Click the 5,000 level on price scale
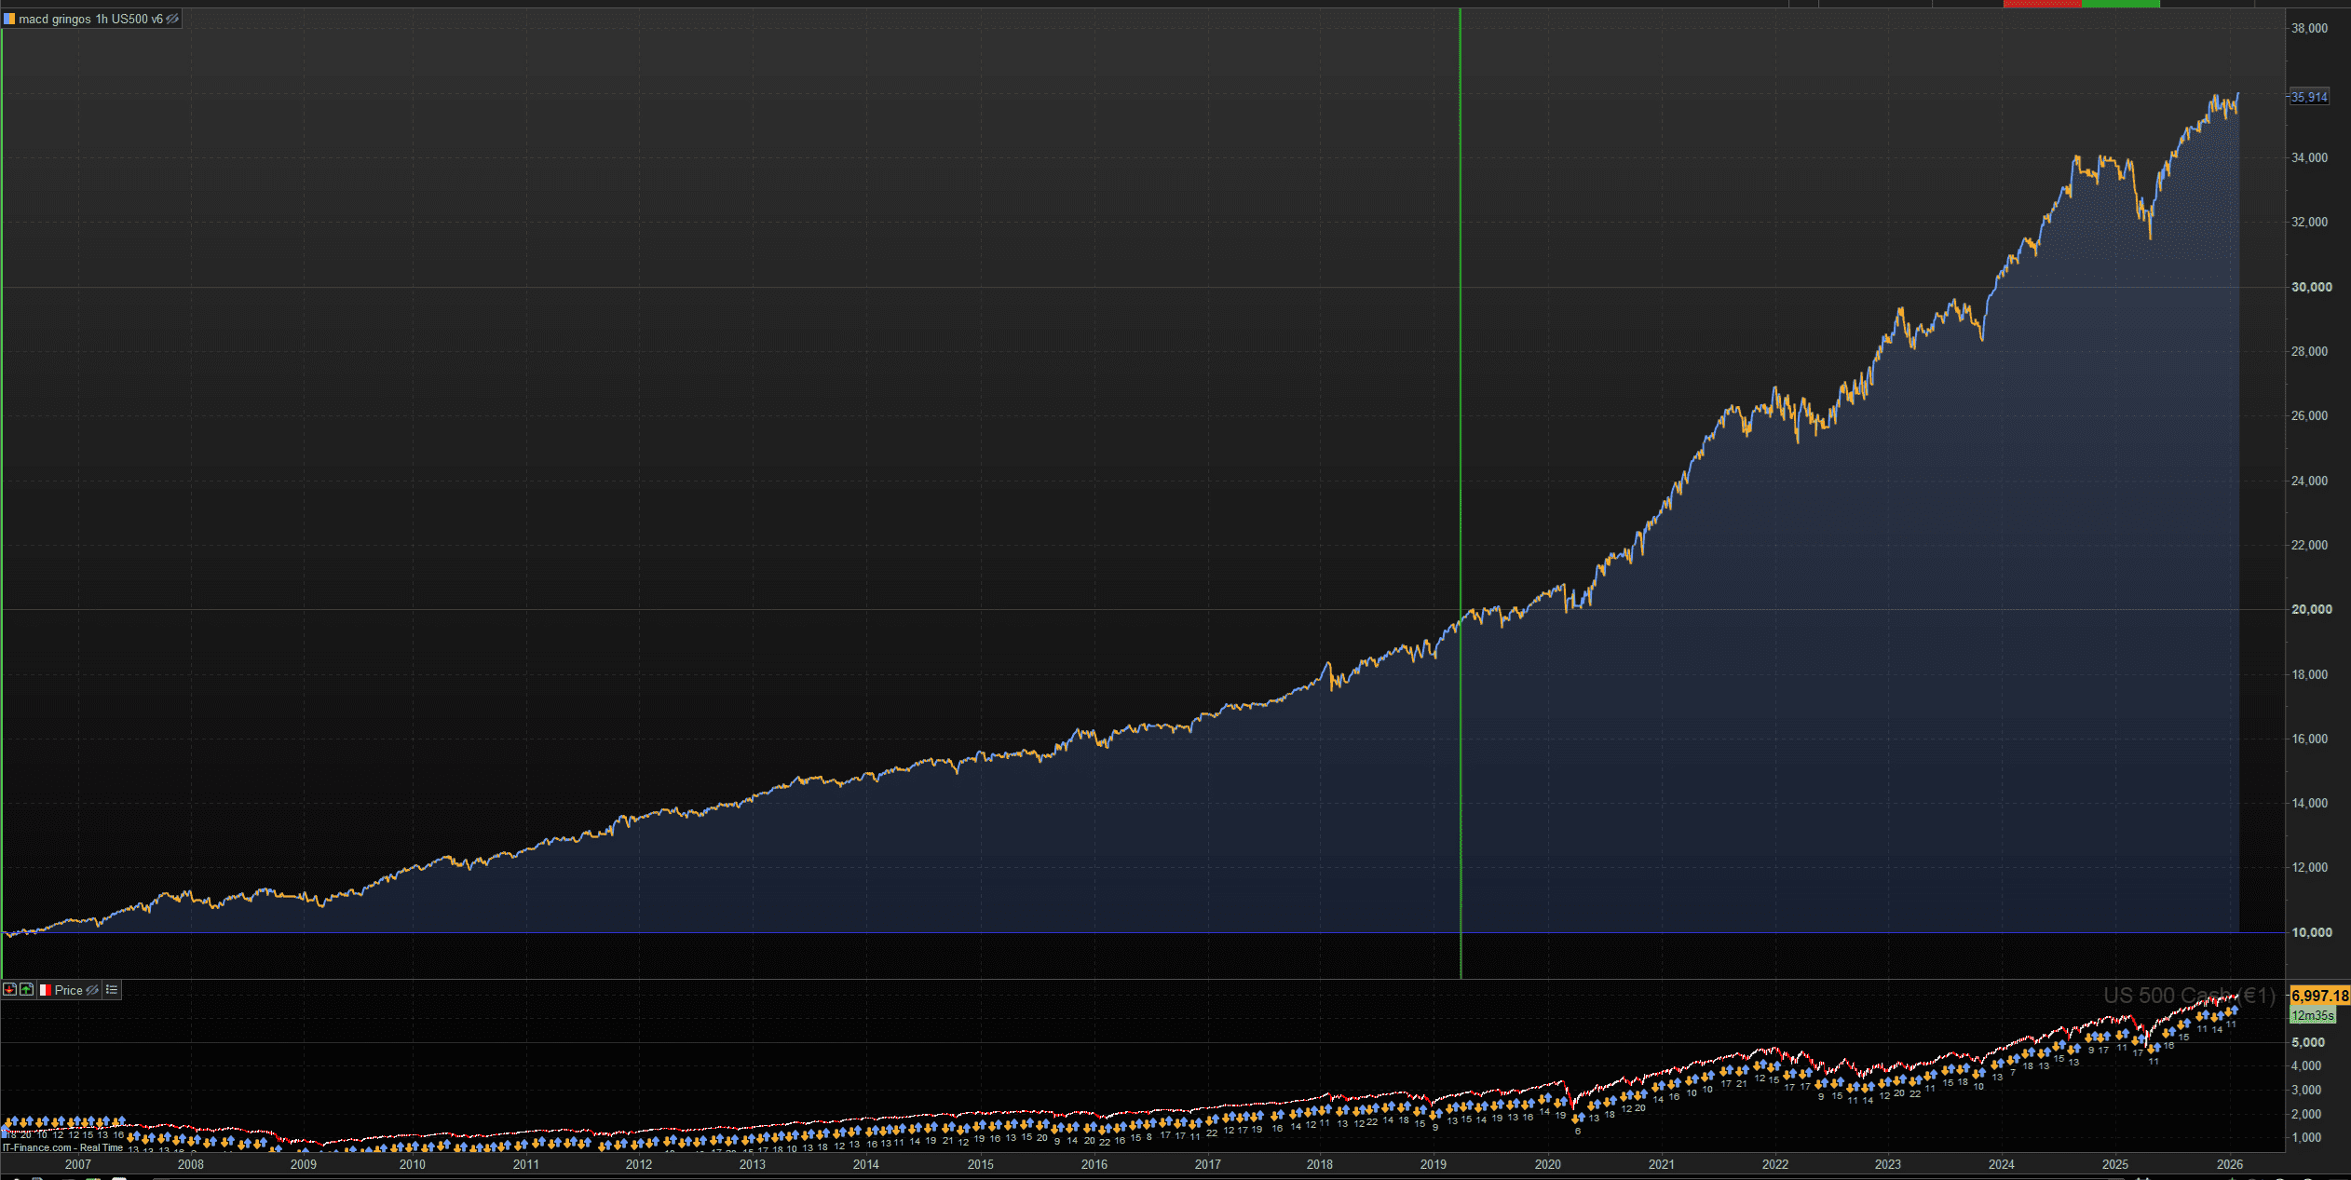The image size is (2351, 1180). pos(2307,1042)
